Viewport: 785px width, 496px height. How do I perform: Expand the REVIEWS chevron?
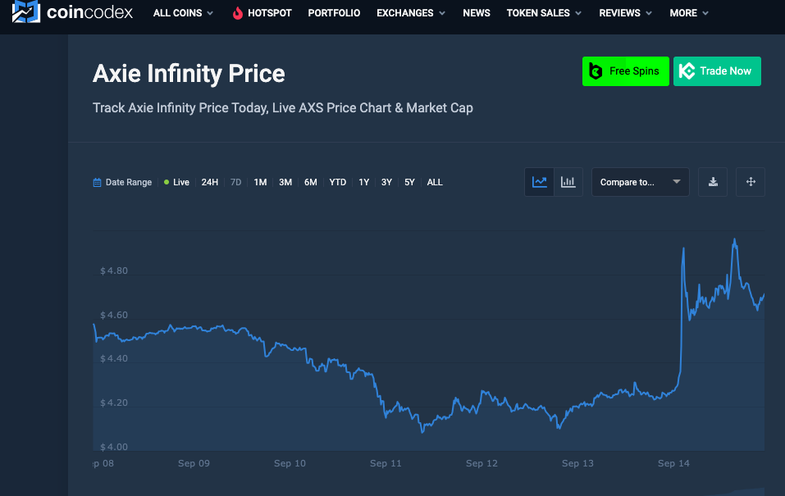649,13
